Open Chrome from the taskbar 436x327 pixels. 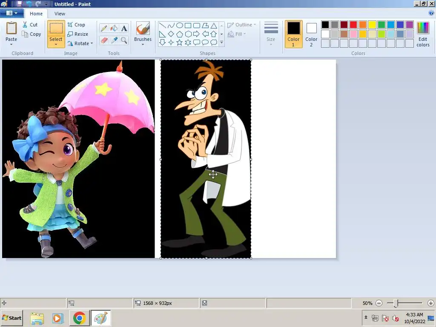[x=79, y=318]
